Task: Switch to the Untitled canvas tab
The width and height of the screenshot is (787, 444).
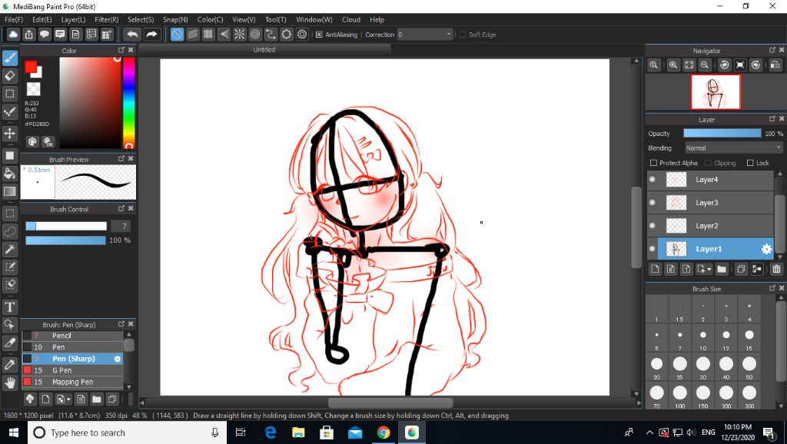Action: click(x=264, y=50)
